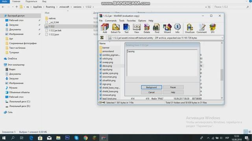The image size is (252, 141).
Task: Open the Wizard toolbar icon
Action: [167, 29]
